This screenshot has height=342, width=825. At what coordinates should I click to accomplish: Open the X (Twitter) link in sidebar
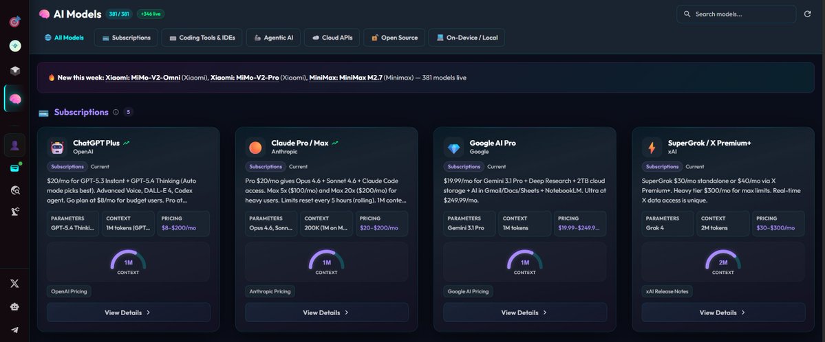[x=14, y=284]
